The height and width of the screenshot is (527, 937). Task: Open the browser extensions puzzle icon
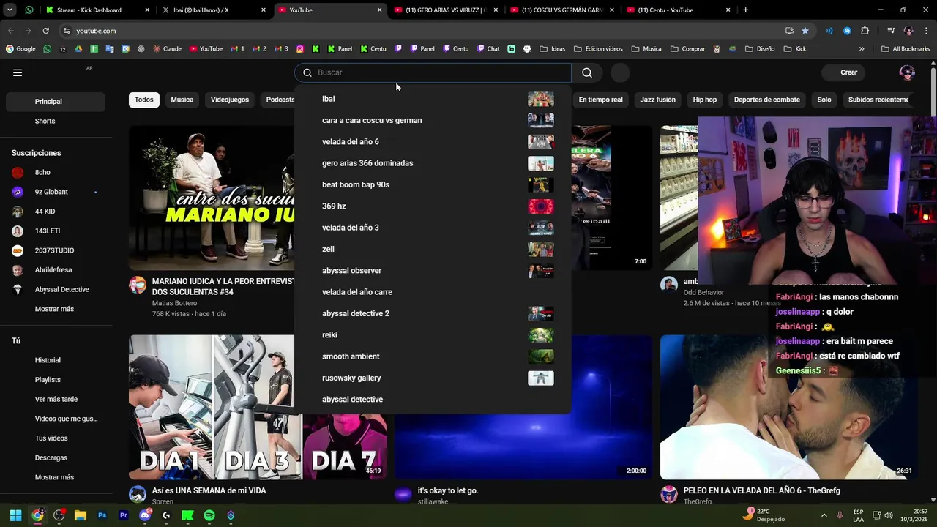pyautogui.click(x=865, y=31)
